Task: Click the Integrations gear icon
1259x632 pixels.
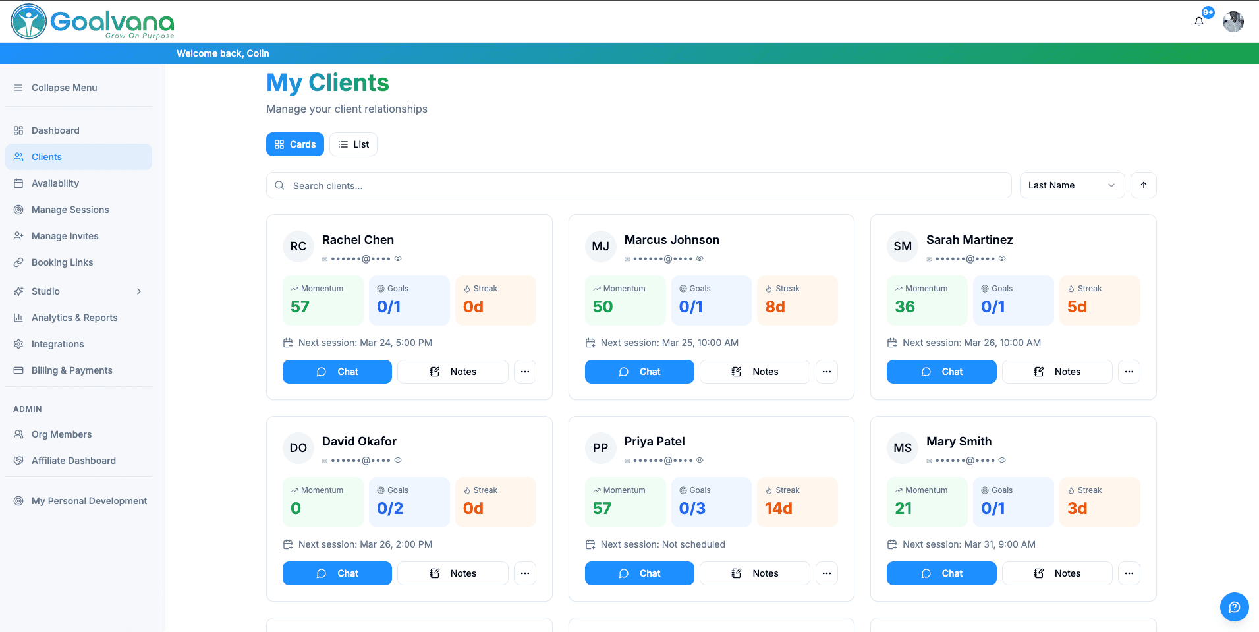Action: pyautogui.click(x=18, y=344)
